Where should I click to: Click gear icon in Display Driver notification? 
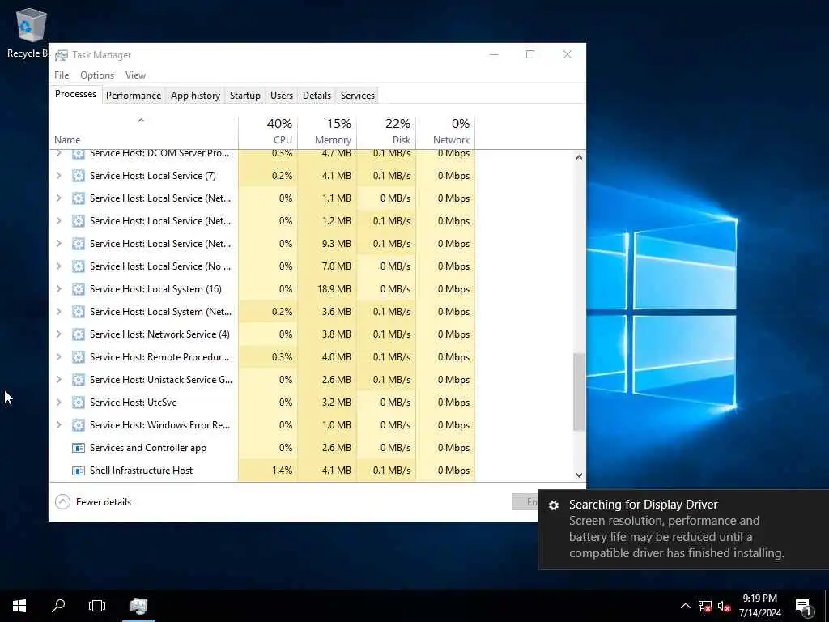pyautogui.click(x=554, y=505)
